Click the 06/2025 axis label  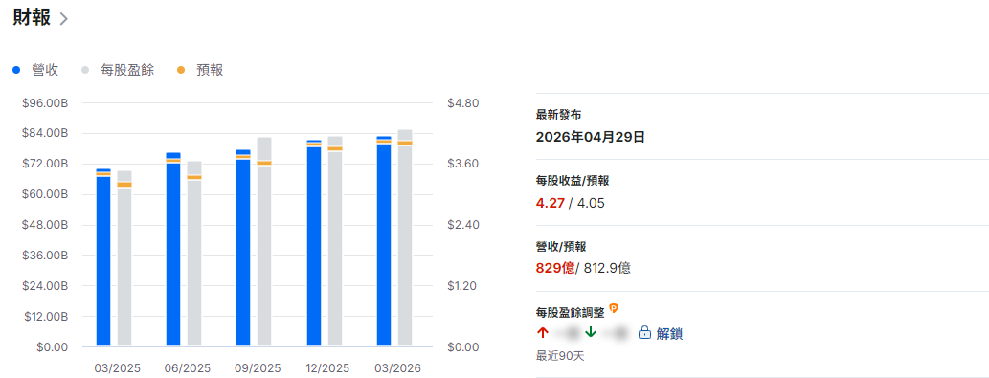[188, 367]
